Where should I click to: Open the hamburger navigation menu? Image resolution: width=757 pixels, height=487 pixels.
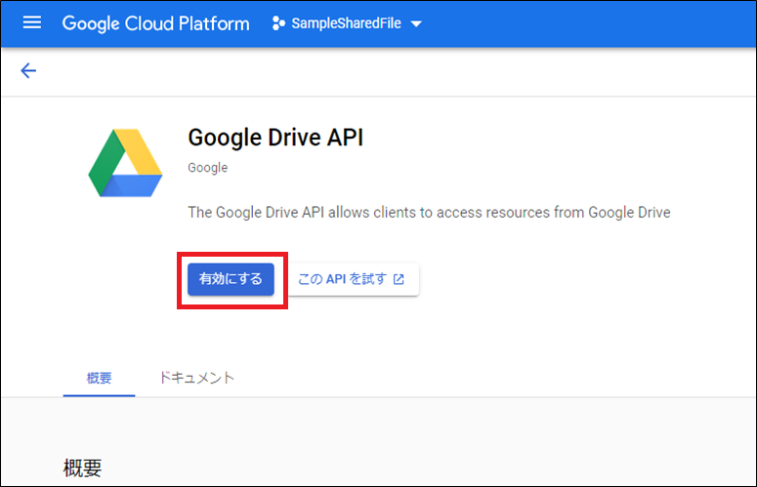tap(32, 22)
